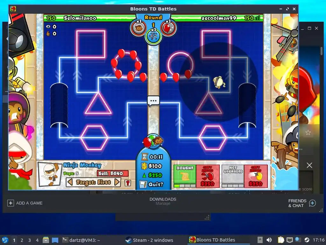Click the thumbs-up counter icon
This screenshot has width=326, height=245.
click(x=48, y=33)
